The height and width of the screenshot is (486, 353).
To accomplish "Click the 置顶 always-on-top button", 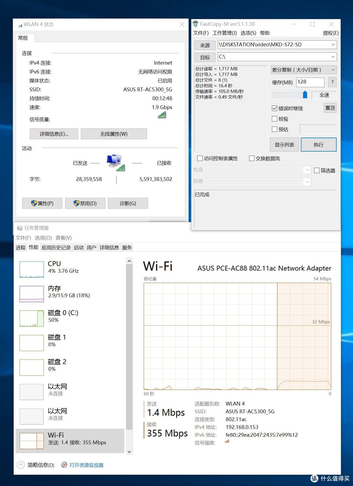I will [x=330, y=108].
